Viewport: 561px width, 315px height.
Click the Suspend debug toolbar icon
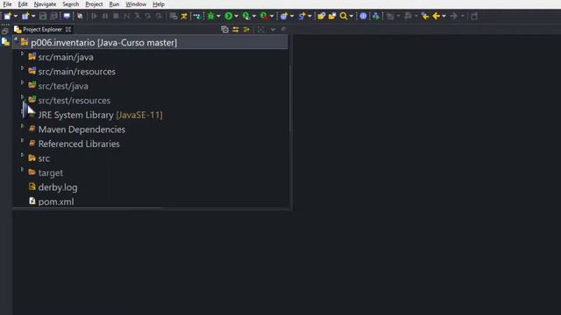click(105, 16)
